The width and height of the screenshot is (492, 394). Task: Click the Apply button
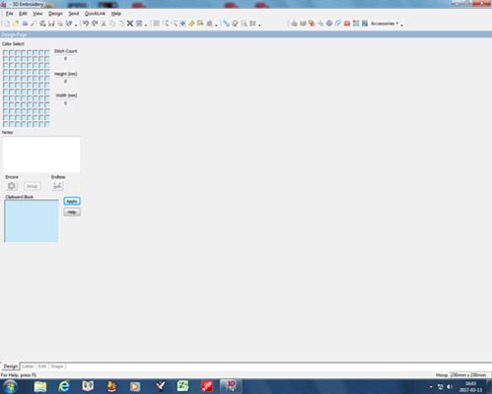tap(72, 201)
